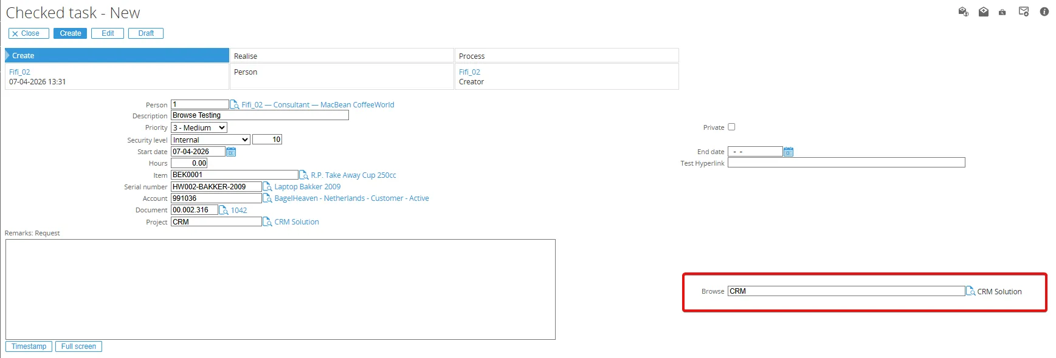Click lookup icon next to Person field
This screenshot has width=1056, height=358.
(x=235, y=104)
